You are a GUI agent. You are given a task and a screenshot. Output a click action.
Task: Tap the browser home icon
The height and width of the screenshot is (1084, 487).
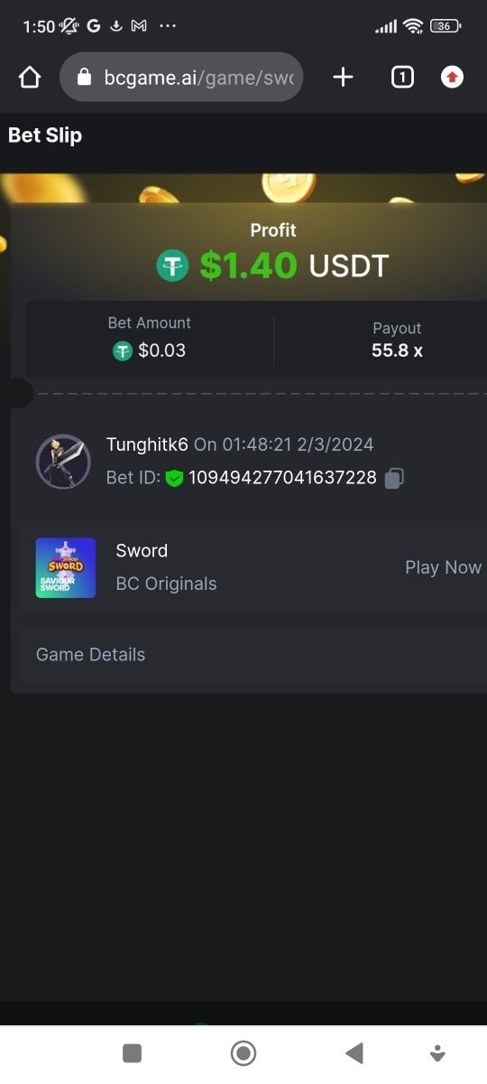pyautogui.click(x=30, y=78)
